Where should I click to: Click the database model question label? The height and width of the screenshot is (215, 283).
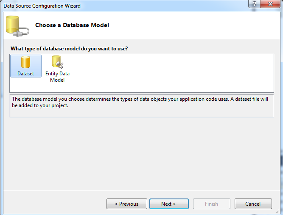pos(69,49)
